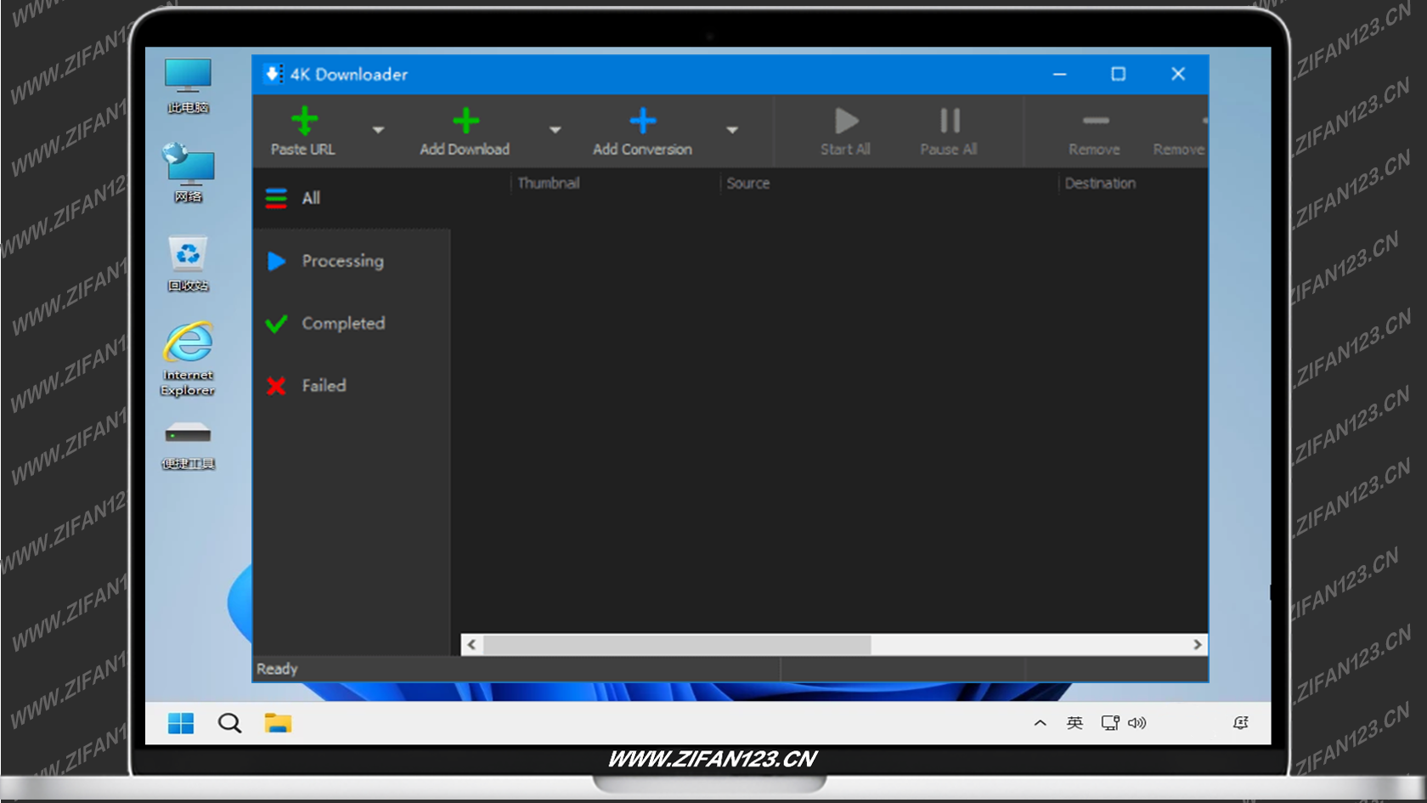Click the Remove minus toolbar button
Image resolution: width=1427 pixels, height=803 pixels.
point(1094,132)
